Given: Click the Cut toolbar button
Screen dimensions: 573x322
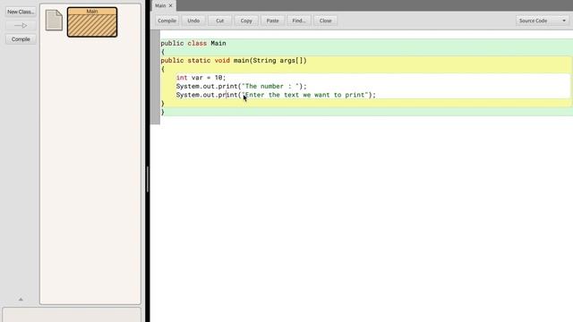Looking at the screenshot, I should point(219,21).
